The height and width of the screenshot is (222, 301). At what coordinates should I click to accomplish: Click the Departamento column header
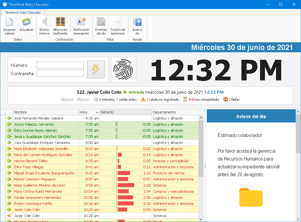pos(175,112)
